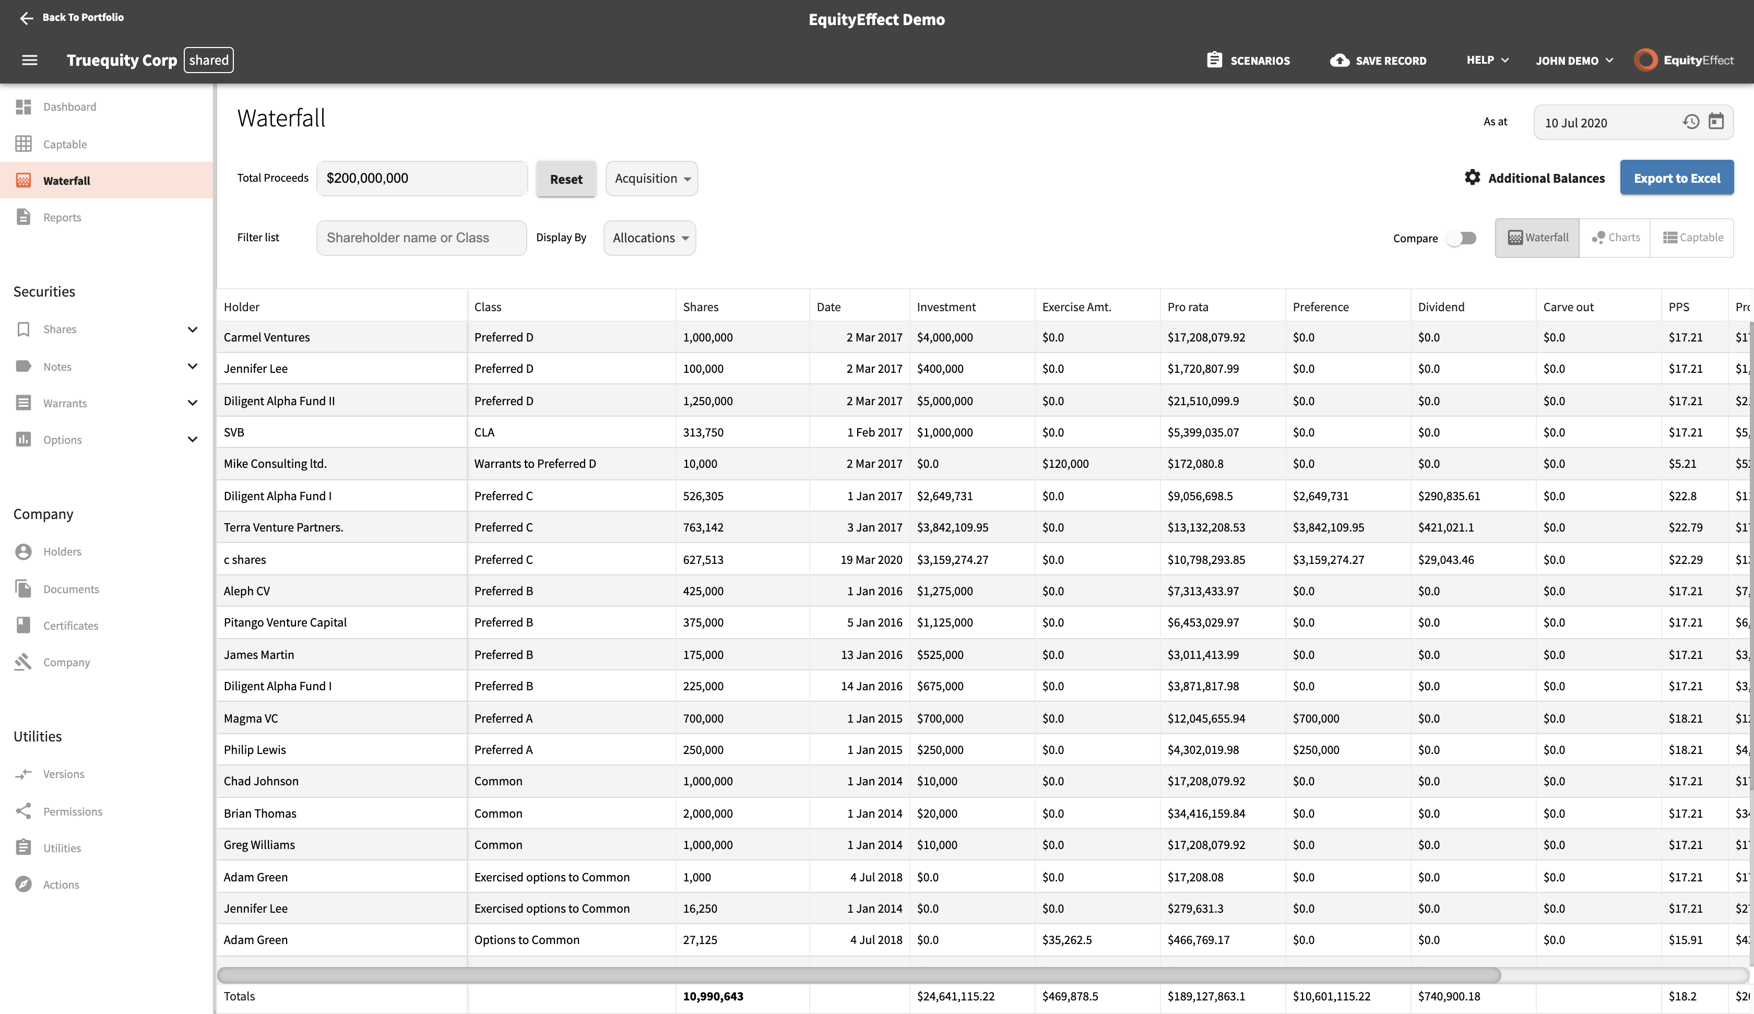Switch to the Charts view
Screen dimensions: 1754x1014
[x=1616, y=237]
